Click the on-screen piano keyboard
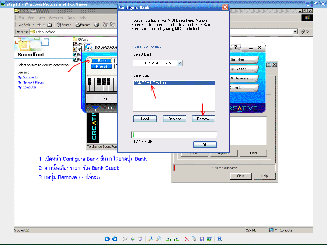 point(102,84)
